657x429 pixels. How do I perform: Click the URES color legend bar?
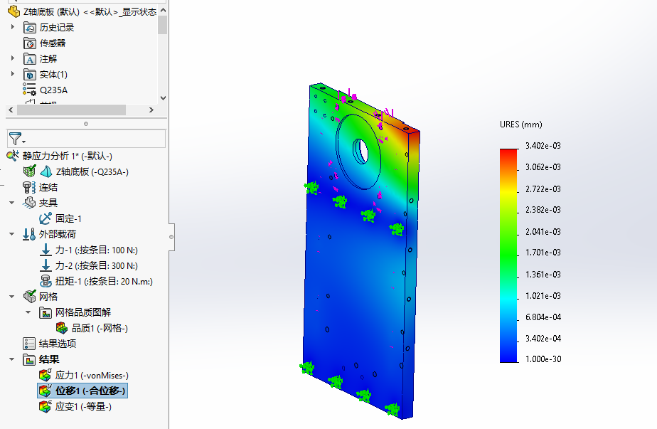click(x=508, y=255)
